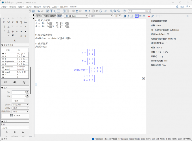Click the hyperlink chain icon
This screenshot has width=192, height=141.
pyautogui.click(x=106, y=11)
